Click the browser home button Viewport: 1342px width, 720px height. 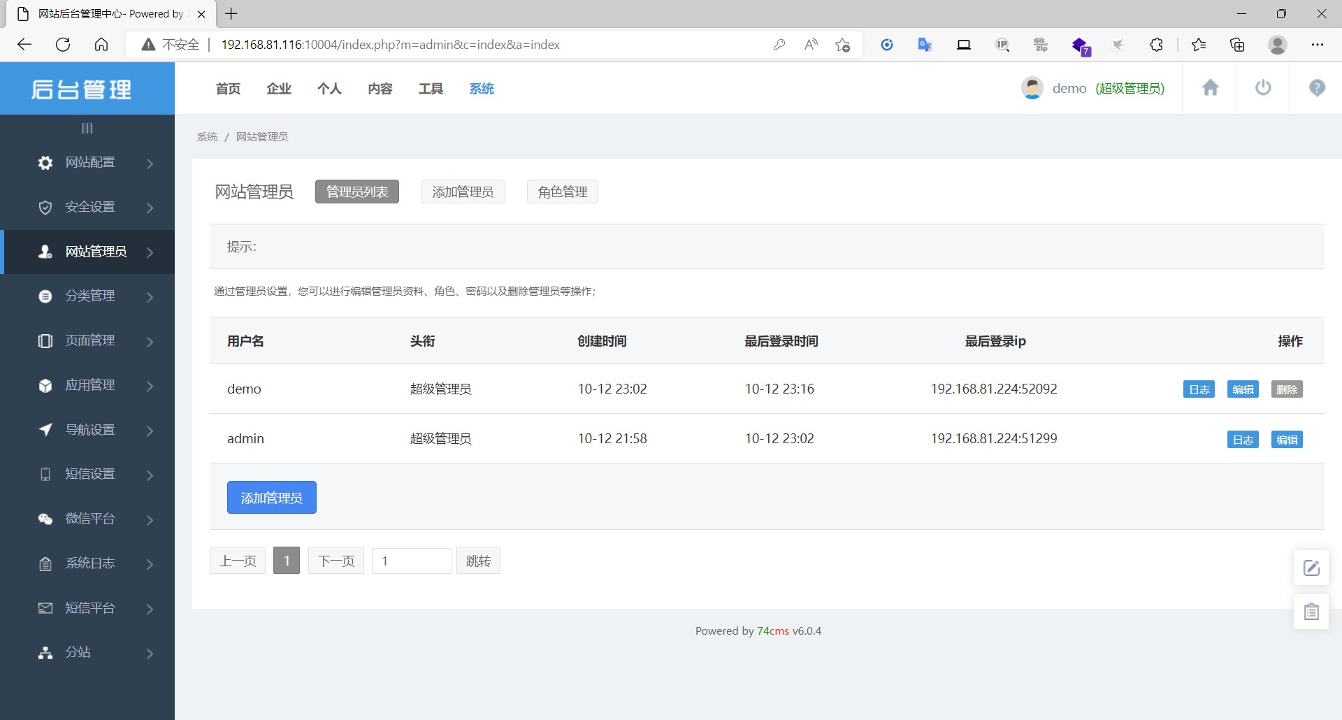pos(101,45)
